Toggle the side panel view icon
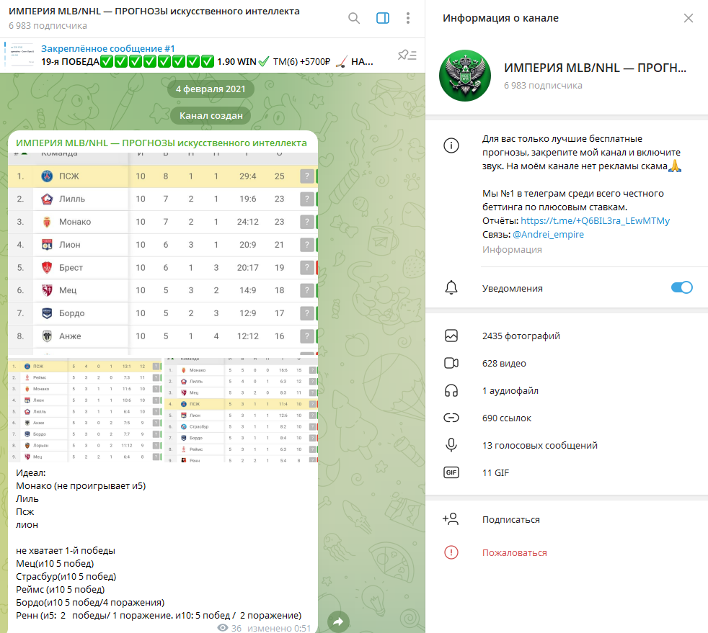The image size is (708, 633). [x=383, y=18]
